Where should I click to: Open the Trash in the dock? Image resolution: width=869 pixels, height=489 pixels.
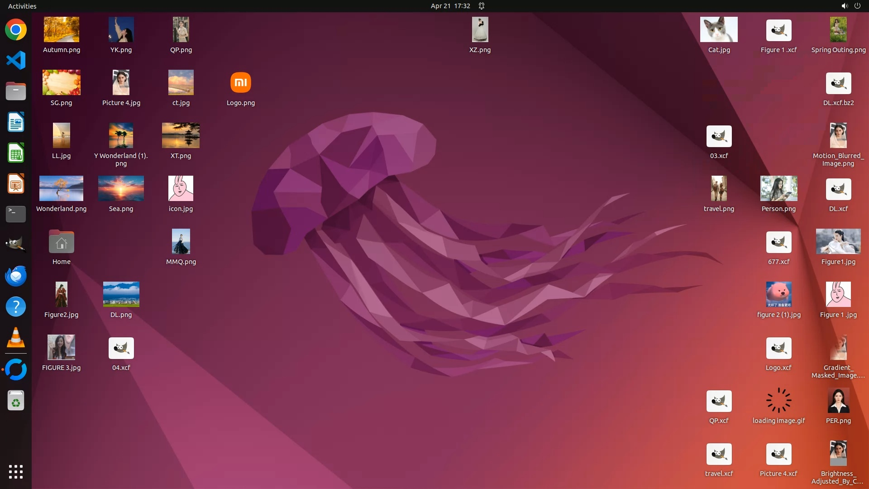16,401
